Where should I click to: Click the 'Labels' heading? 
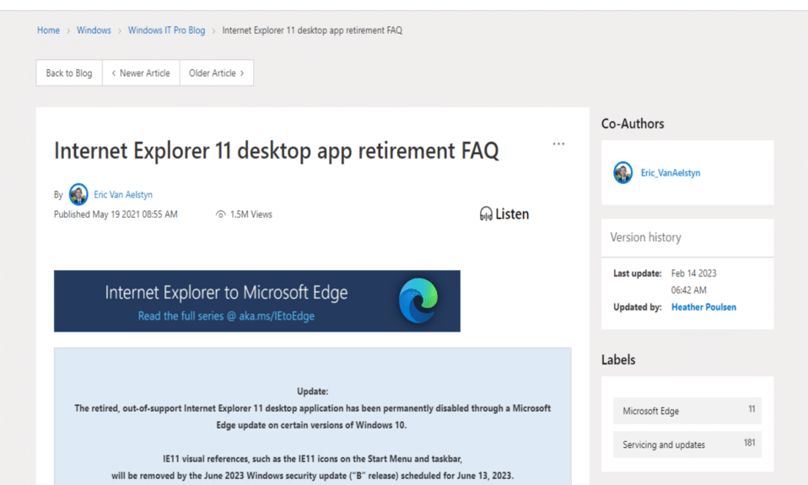[618, 360]
